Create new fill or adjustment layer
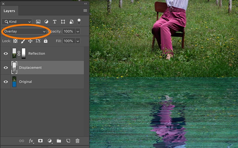Viewport: 238px width, 148px height. [50, 141]
